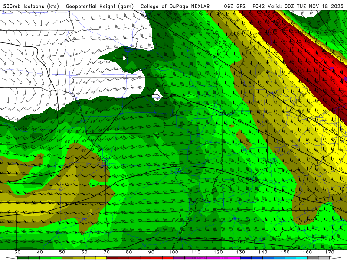Click the bright red legend swatch before 100

click(x=168, y=258)
